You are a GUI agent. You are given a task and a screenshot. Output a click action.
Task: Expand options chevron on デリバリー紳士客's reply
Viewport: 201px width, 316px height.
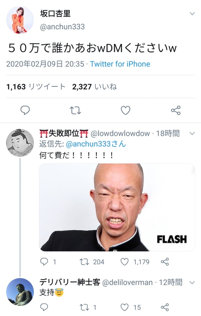[x=192, y=283]
